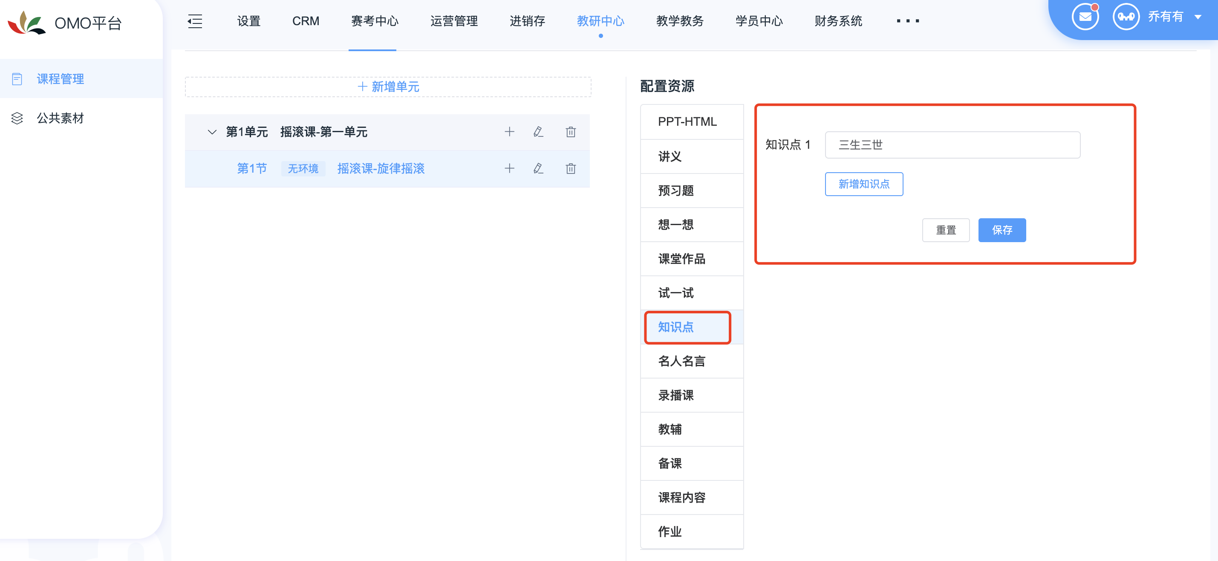This screenshot has width=1218, height=561.
Task: Click the user name 乔有有
Action: (x=1166, y=17)
